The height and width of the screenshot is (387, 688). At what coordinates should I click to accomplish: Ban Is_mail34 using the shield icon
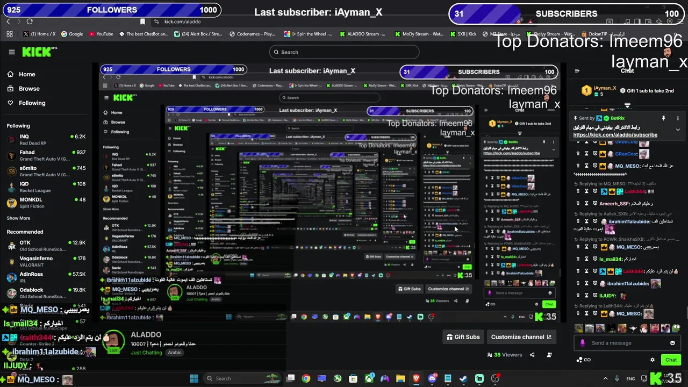[x=595, y=259]
